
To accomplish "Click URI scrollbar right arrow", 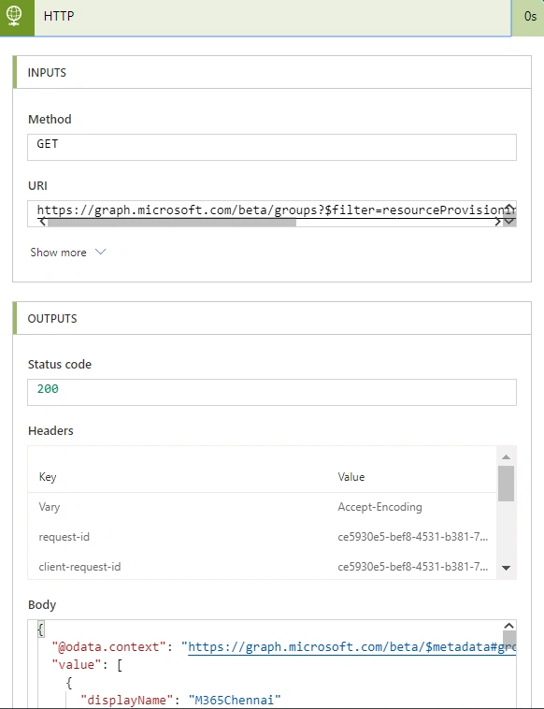I will [x=497, y=222].
